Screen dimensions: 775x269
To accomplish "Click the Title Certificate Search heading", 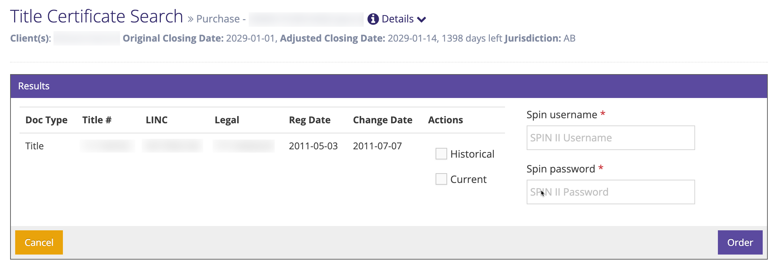I will (97, 17).
